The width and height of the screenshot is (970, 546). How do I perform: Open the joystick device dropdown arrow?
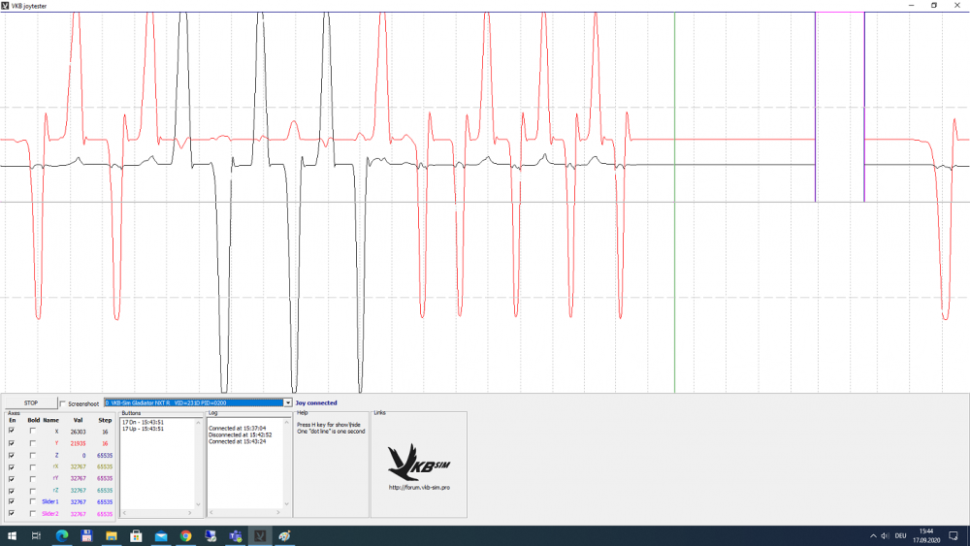click(x=288, y=402)
